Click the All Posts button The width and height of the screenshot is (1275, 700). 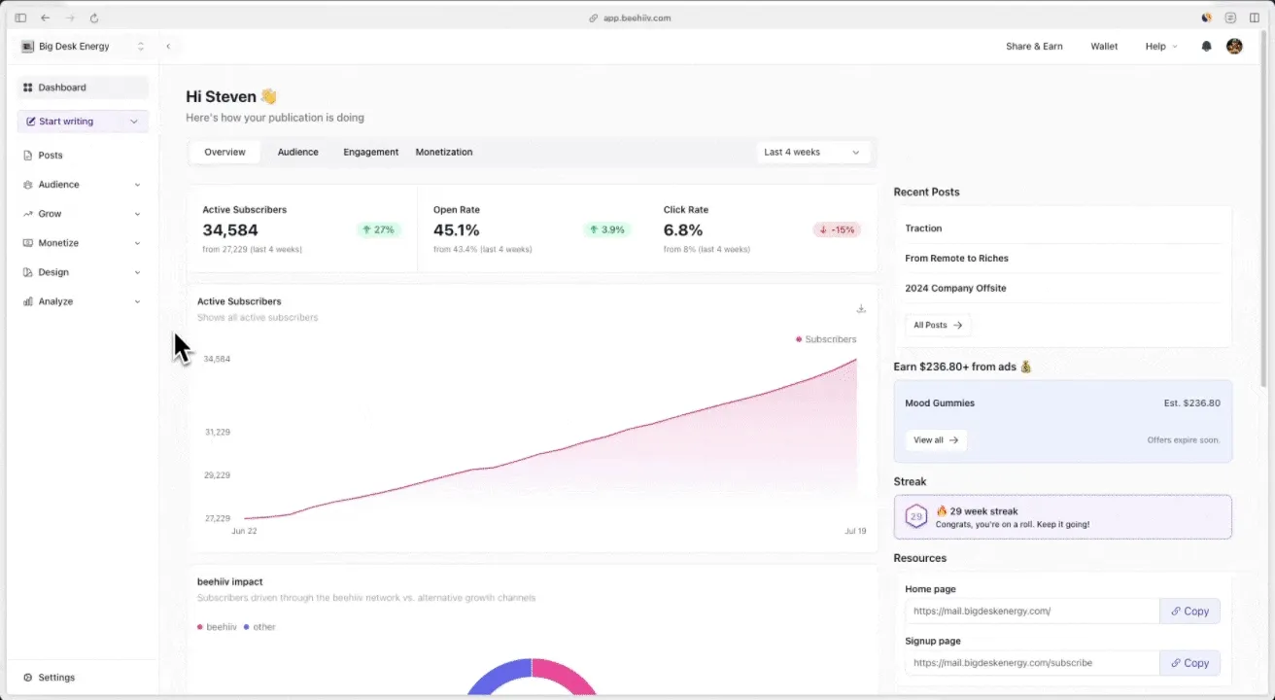tap(937, 326)
